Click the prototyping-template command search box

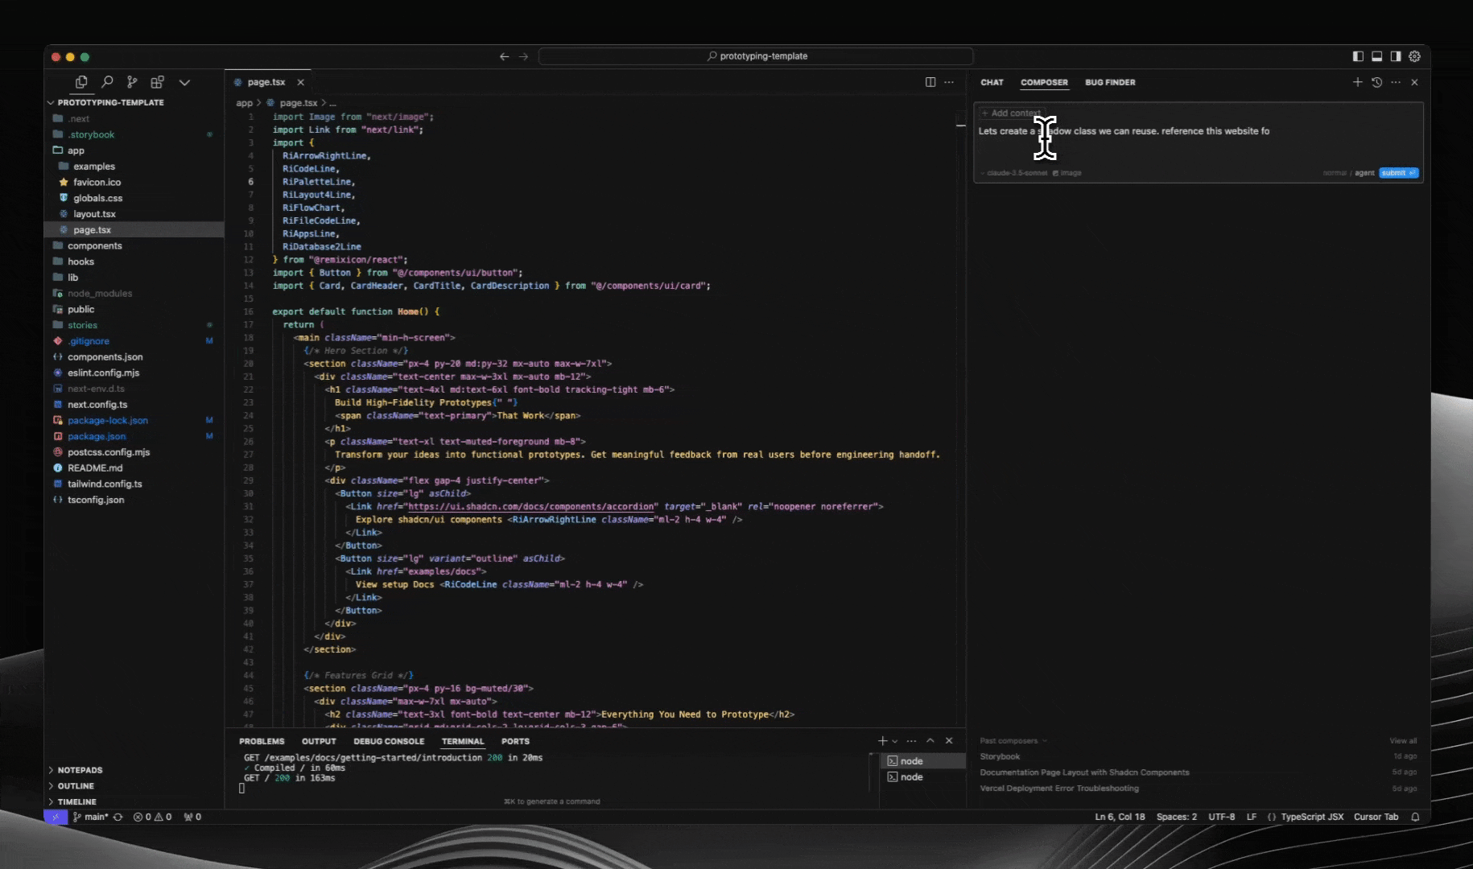pyautogui.click(x=756, y=56)
